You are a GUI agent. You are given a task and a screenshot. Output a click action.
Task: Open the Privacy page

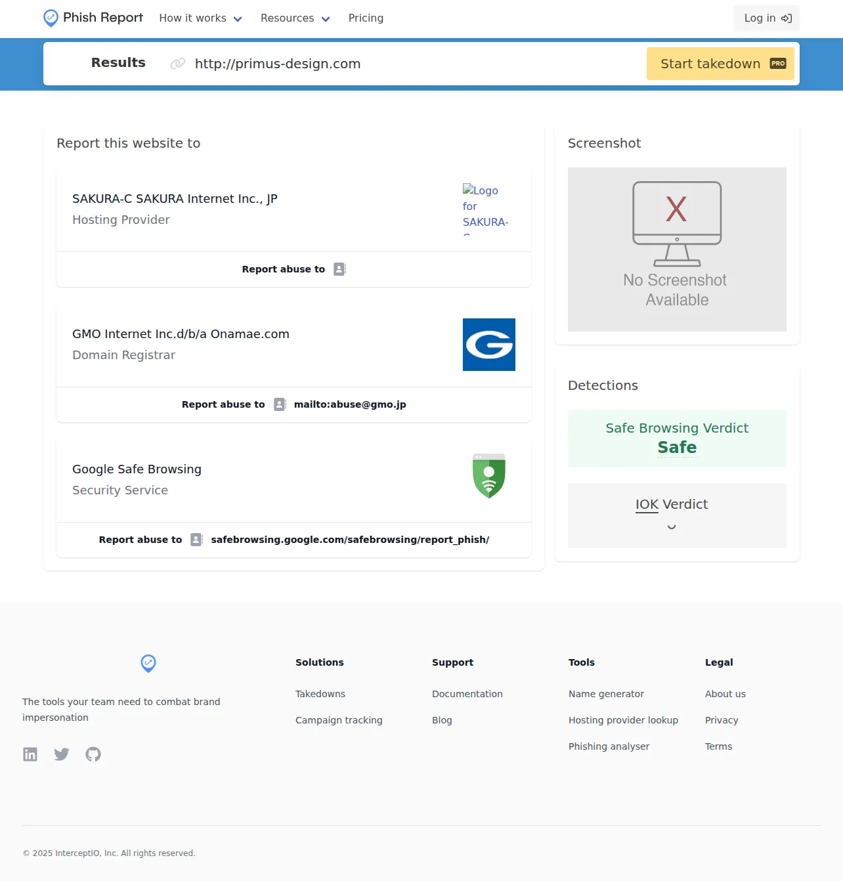coord(722,720)
